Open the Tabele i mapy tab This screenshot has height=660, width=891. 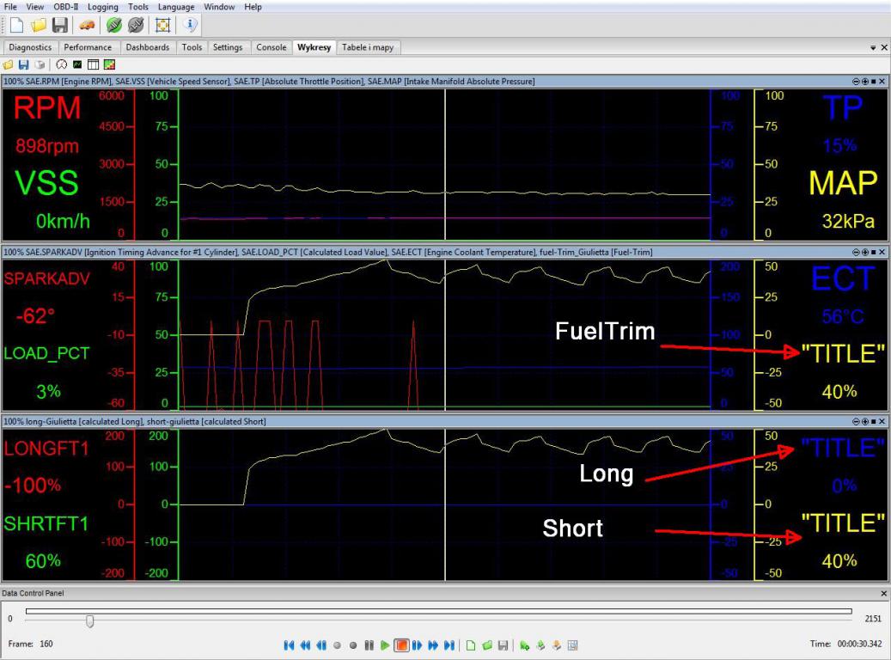(367, 47)
